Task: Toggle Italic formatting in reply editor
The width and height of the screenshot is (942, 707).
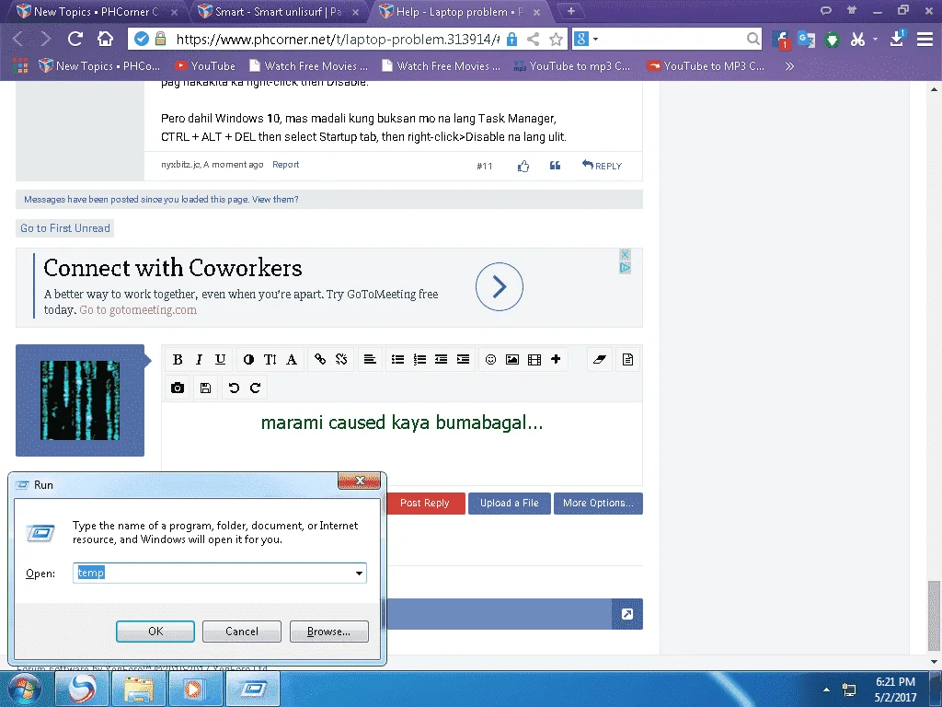Action: 199,360
